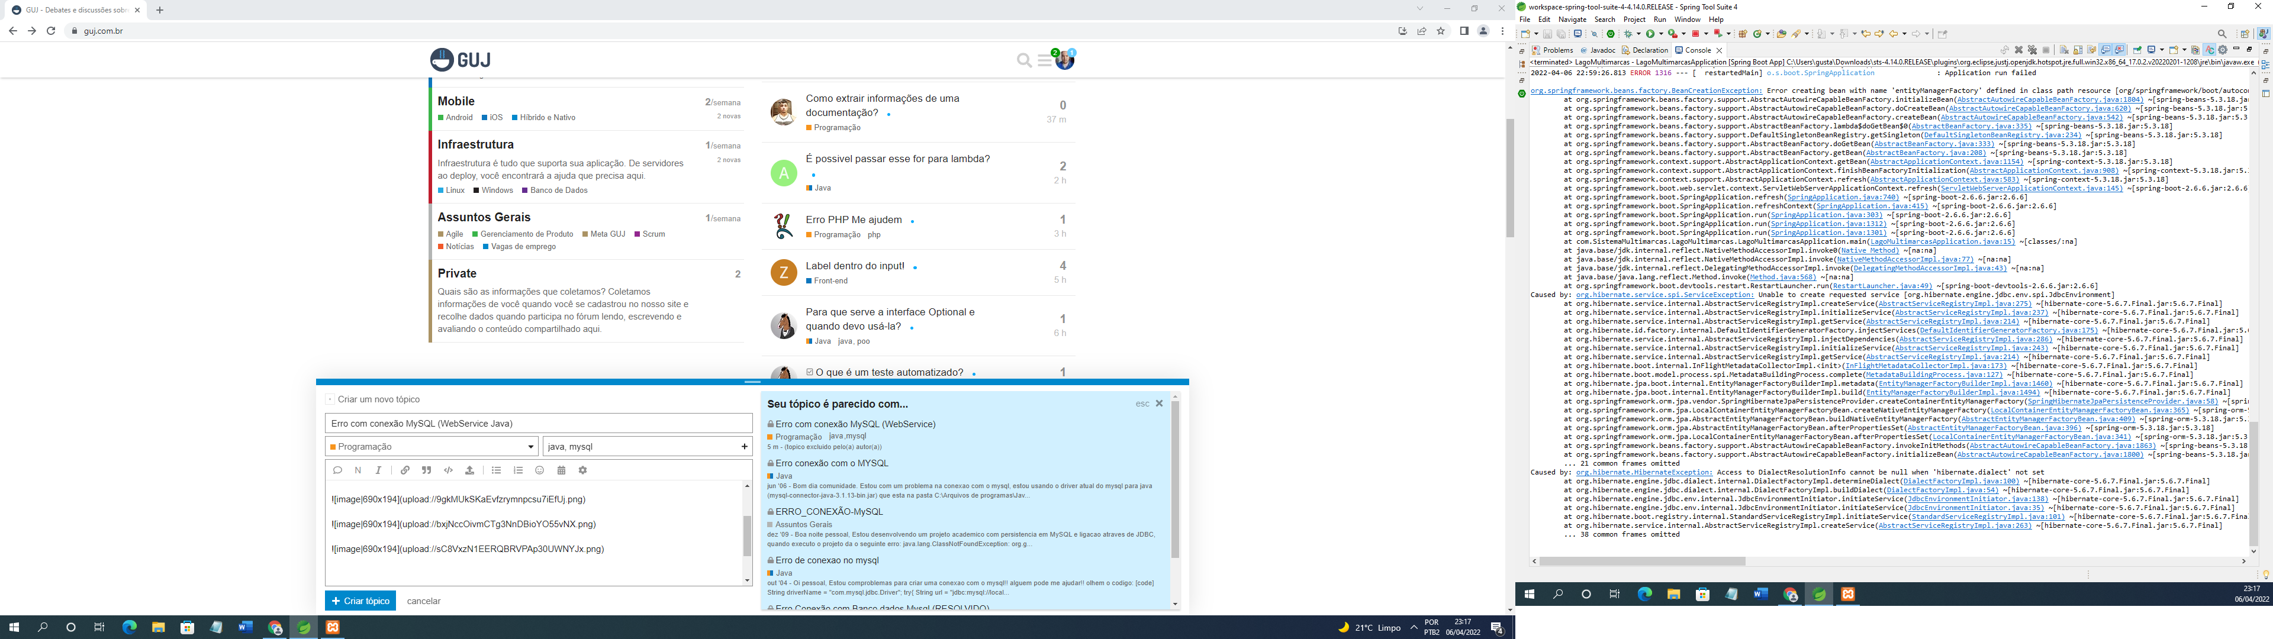Toggle Show Console on standard error change
Viewport: 2273px width, 639px height.
coord(2120,50)
